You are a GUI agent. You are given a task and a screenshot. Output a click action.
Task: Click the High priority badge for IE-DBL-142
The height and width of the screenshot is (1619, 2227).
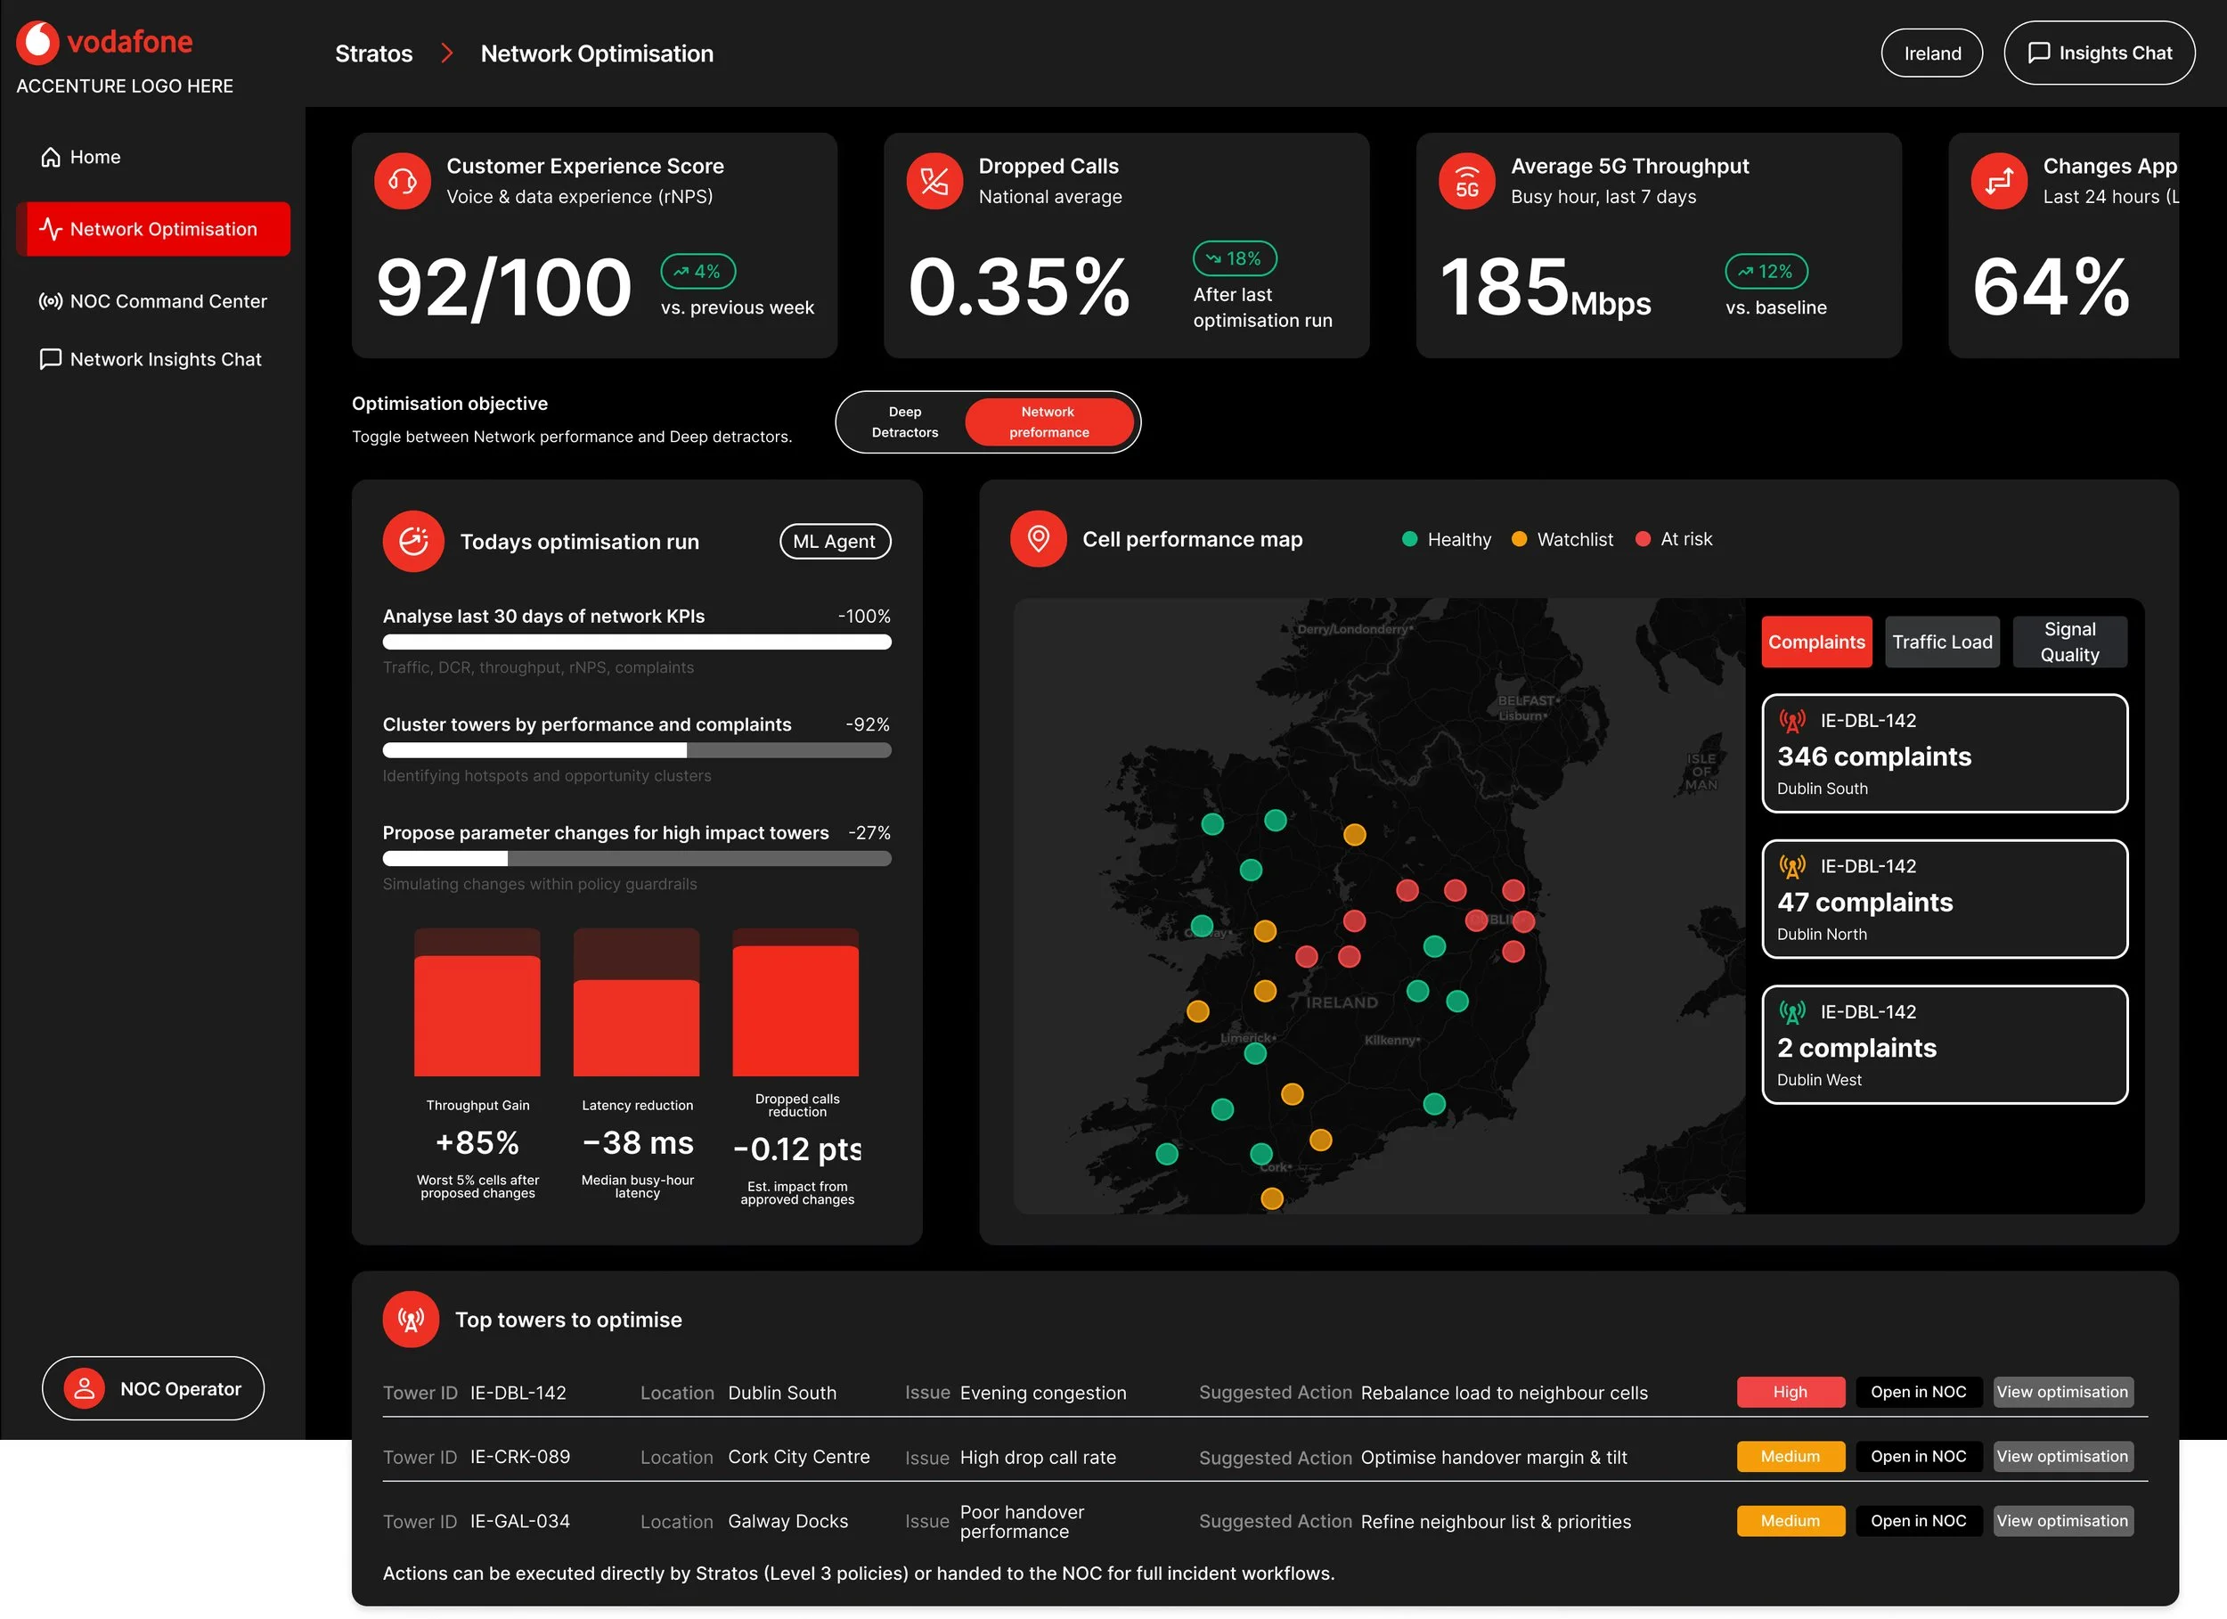click(1790, 1392)
